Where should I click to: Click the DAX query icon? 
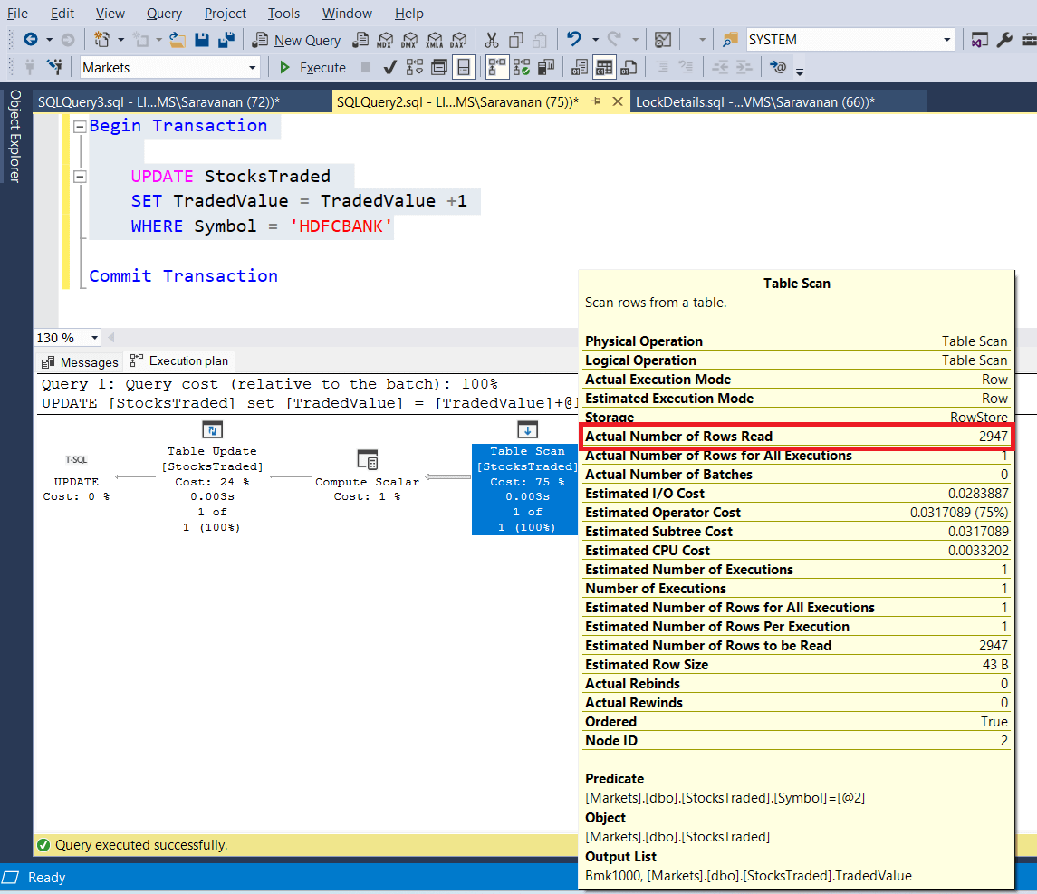[x=457, y=40]
